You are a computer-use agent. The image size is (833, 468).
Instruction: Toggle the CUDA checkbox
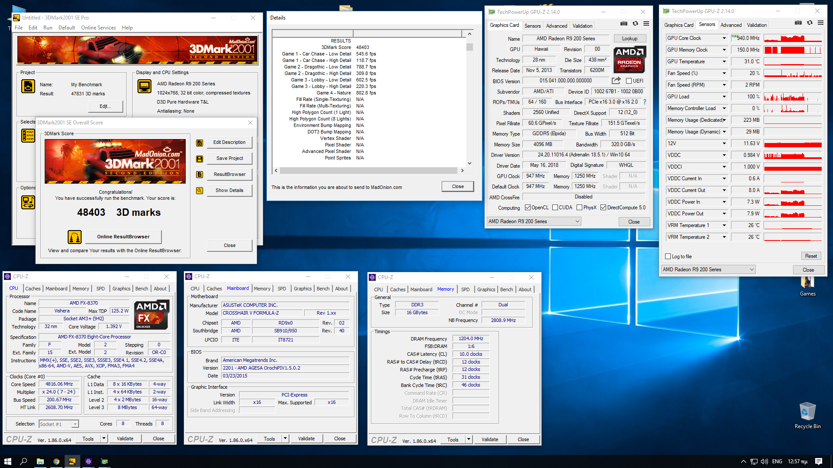click(x=555, y=208)
